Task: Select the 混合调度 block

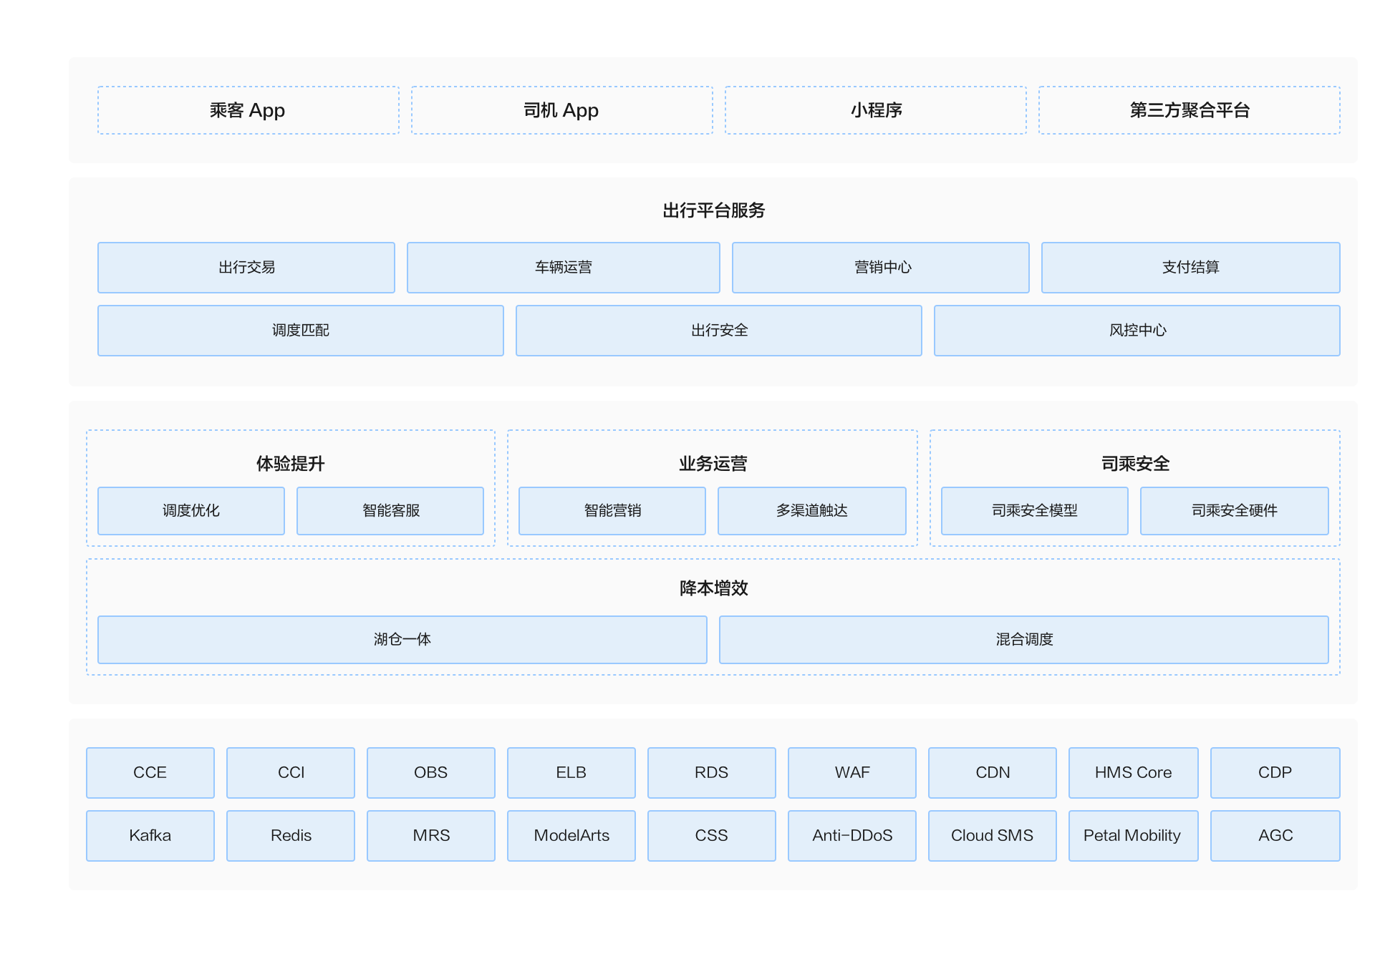Action: tap(1023, 640)
